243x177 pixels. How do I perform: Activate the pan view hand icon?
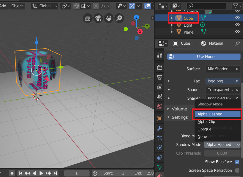tap(109, 18)
